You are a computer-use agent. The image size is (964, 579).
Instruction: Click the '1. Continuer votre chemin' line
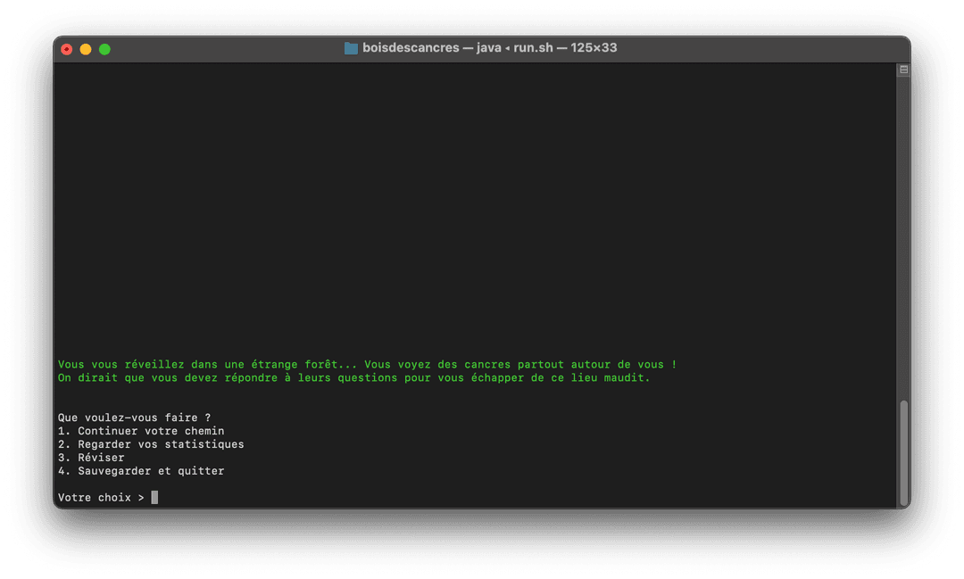click(141, 431)
